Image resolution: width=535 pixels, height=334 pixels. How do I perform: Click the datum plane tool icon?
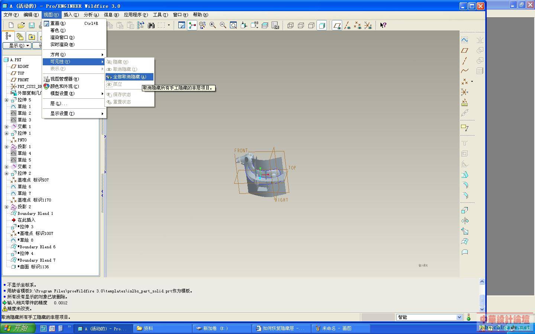point(465,50)
